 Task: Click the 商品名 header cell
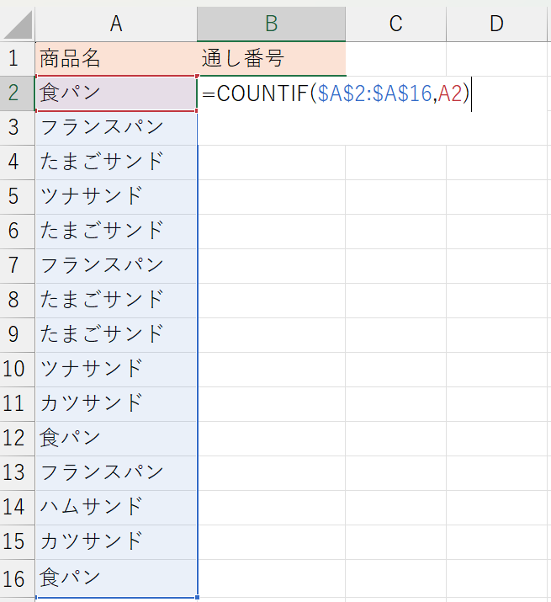pyautogui.click(x=116, y=59)
